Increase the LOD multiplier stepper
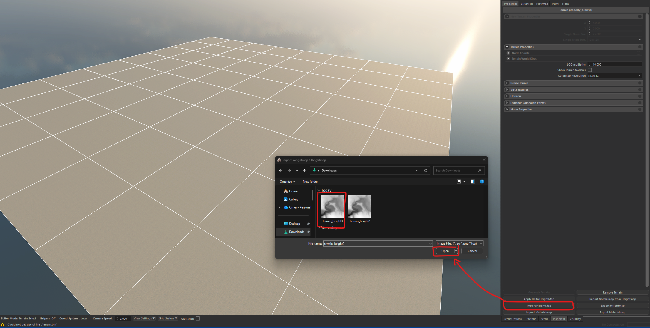650x328 pixels. [x=589, y=63]
